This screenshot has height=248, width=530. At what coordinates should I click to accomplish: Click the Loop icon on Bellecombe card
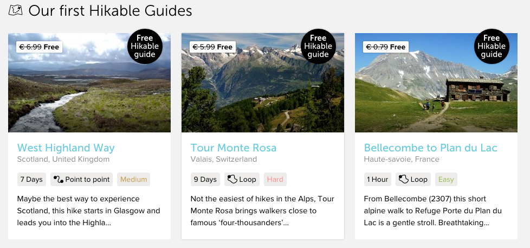click(x=403, y=180)
